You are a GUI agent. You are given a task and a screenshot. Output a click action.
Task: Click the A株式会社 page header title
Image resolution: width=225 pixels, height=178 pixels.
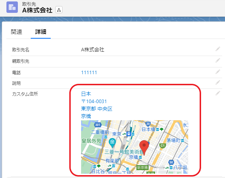click(x=37, y=10)
